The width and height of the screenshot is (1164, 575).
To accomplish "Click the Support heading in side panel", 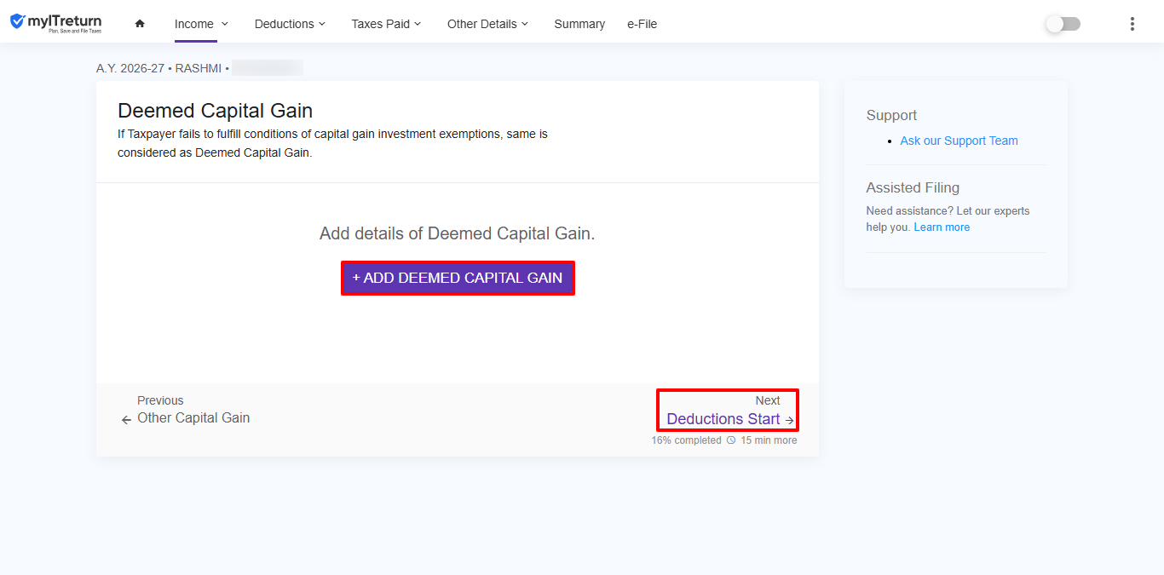I will pos(891,115).
